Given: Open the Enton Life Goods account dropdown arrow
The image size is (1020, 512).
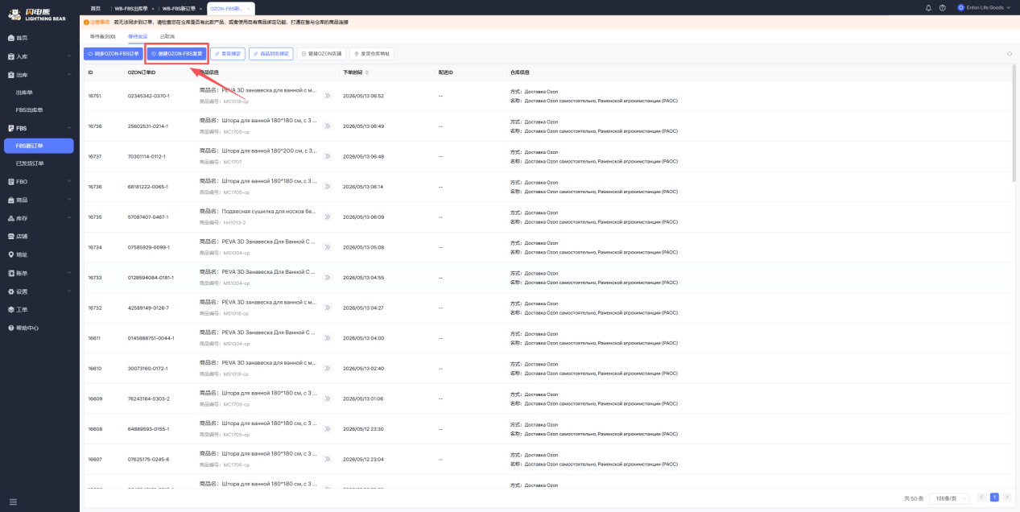Looking at the screenshot, I should coord(1009,7).
